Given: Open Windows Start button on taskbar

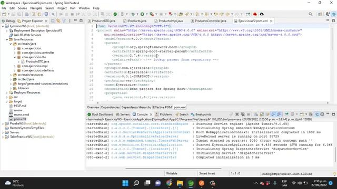Looking at the screenshot, I should [125, 183].
